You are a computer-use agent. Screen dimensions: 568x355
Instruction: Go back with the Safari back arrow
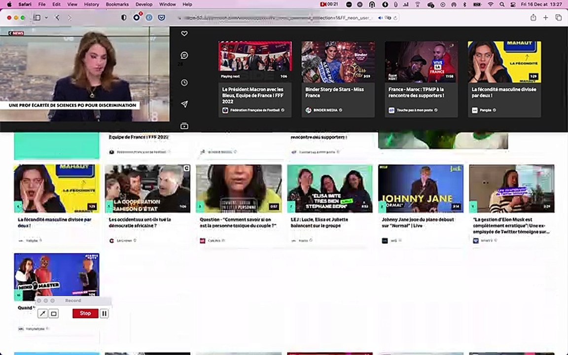point(58,17)
